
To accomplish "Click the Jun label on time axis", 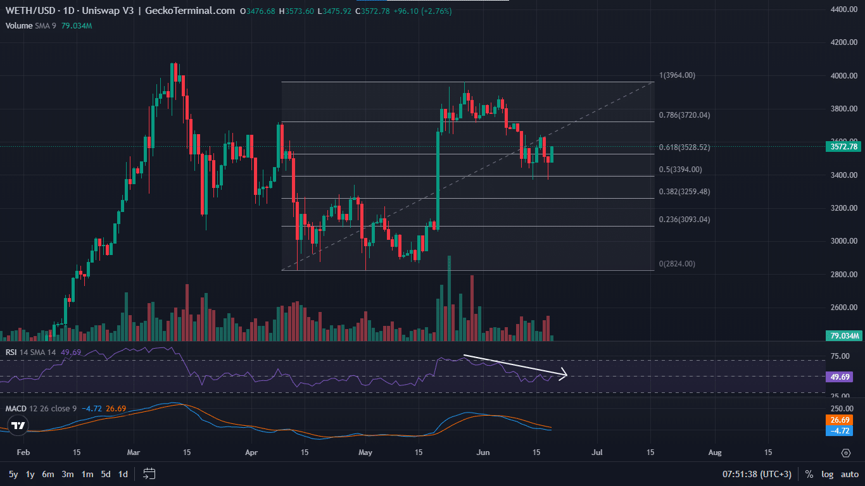I will [483, 452].
